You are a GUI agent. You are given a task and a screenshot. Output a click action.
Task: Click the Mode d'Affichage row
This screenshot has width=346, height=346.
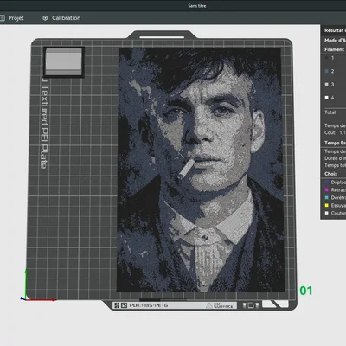(x=335, y=41)
